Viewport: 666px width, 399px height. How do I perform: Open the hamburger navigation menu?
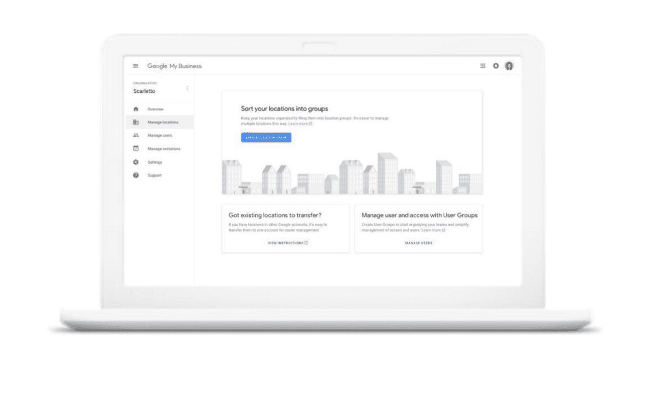click(135, 66)
